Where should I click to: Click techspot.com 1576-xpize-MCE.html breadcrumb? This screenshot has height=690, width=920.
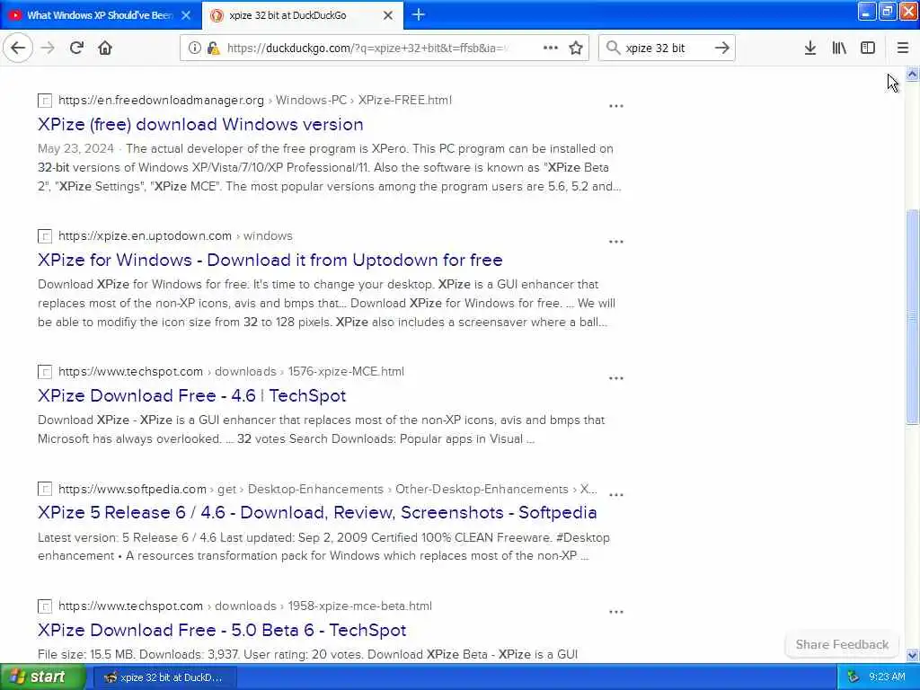pos(231,371)
